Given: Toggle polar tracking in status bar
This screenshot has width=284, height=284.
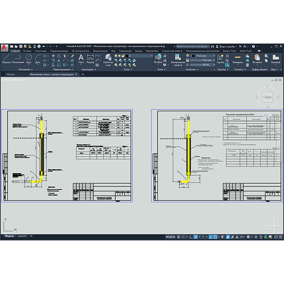Looking at the screenshot, I should pyautogui.click(x=195, y=237).
